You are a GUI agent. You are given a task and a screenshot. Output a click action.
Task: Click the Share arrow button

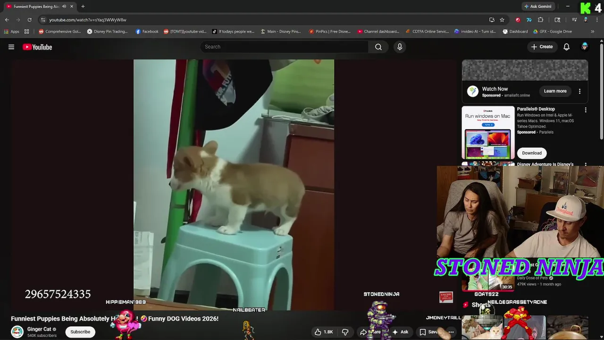tap(370, 332)
